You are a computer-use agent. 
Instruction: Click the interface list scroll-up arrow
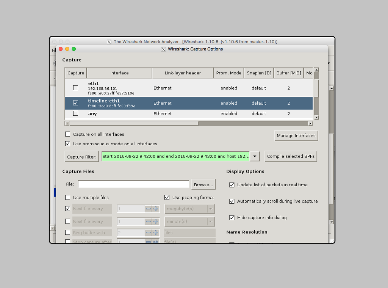[316, 70]
